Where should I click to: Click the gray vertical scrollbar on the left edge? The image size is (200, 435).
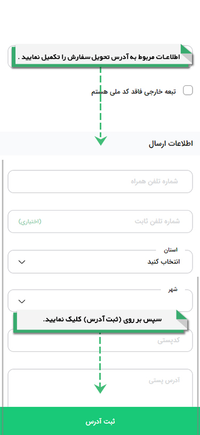[x=3, y=283]
